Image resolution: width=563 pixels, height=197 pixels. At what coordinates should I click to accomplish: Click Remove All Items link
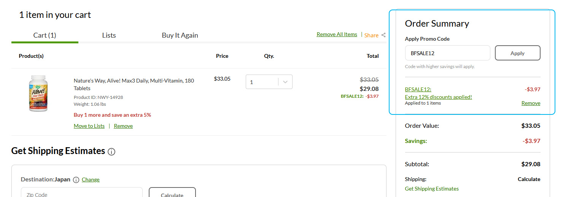coord(337,34)
